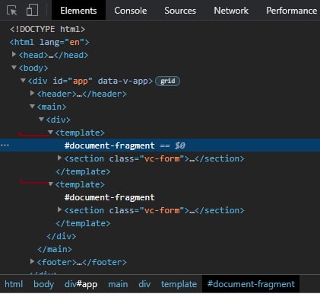Collapse the div id="app" node
The height and width of the screenshot is (294, 320).
tap(23, 81)
